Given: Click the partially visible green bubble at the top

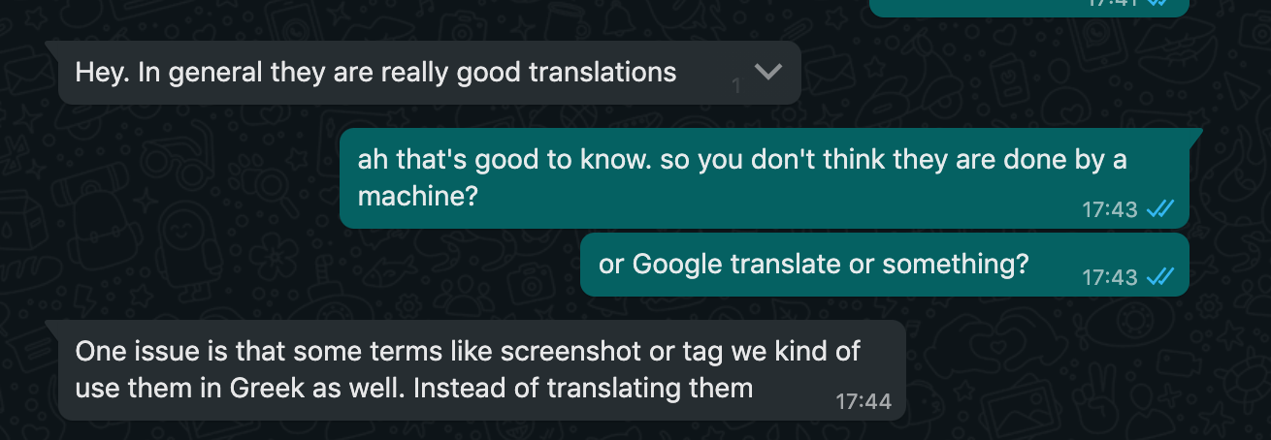Looking at the screenshot, I should tap(1029, 8).
